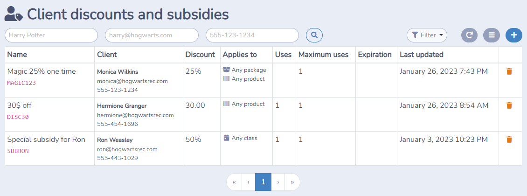Go to previous page with ‹ button
Image resolution: width=527 pixels, height=196 pixels.
point(249,182)
